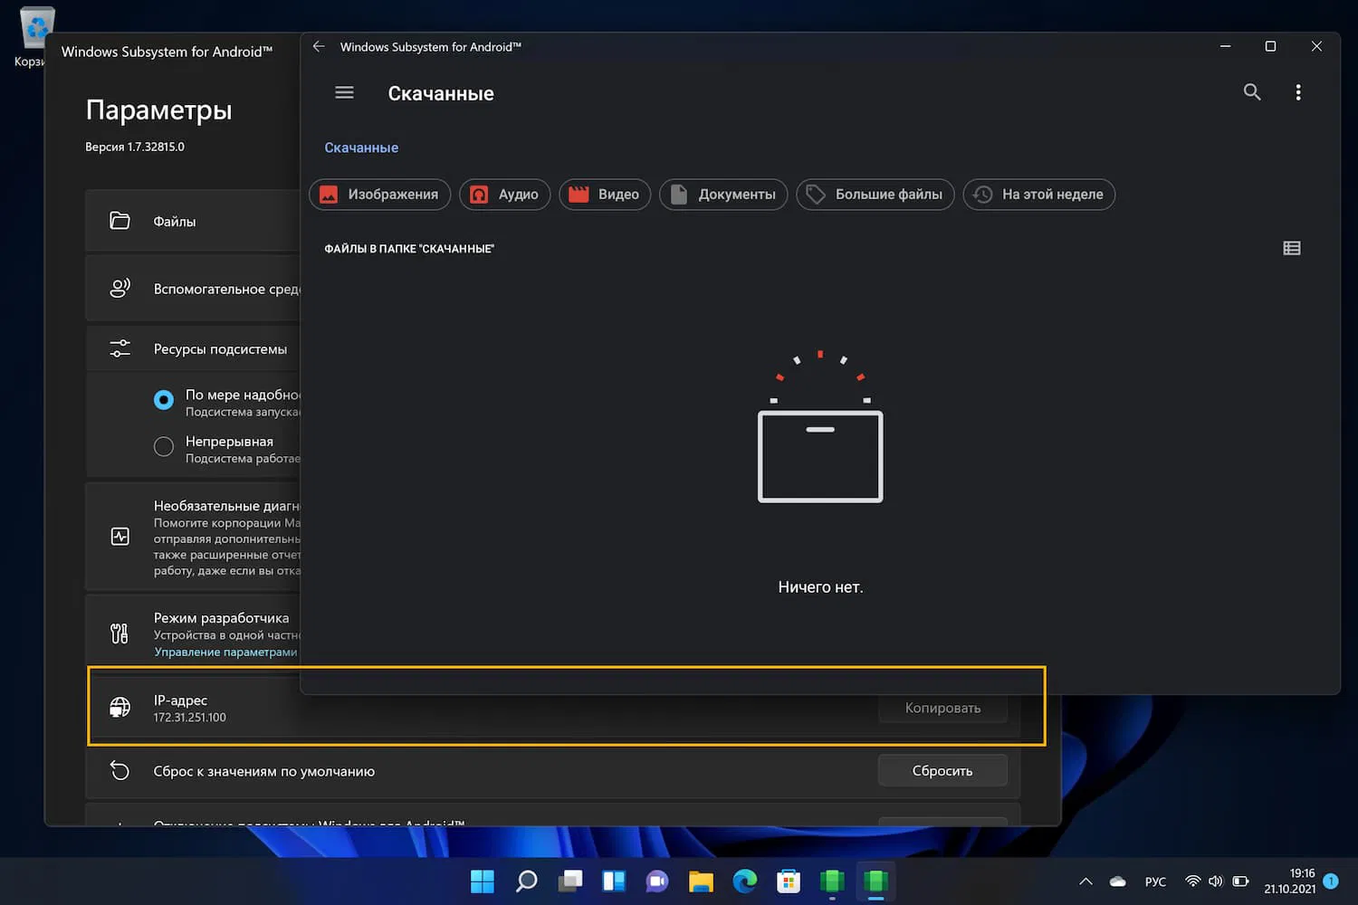
Task: Open the three-dot overflow menu
Action: point(1298,92)
